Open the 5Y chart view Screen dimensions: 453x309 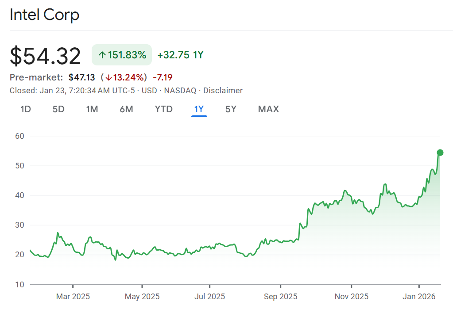231,109
